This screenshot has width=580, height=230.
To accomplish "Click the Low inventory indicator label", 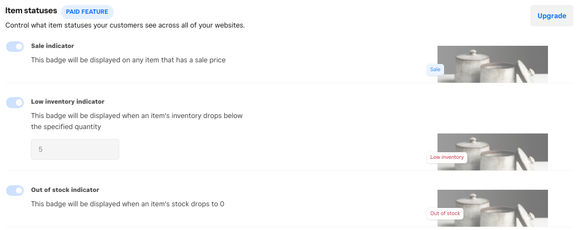I will pyautogui.click(x=67, y=101).
